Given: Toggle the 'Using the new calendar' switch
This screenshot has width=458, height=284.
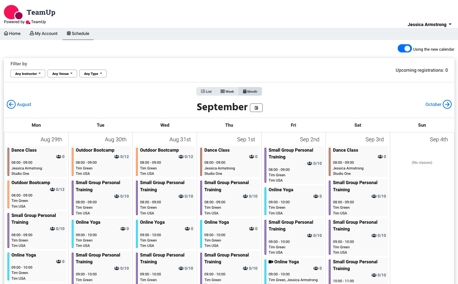Looking at the screenshot, I should 405,49.
